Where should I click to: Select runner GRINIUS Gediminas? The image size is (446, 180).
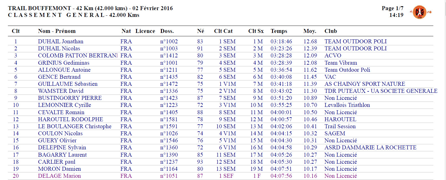(x=64, y=63)
